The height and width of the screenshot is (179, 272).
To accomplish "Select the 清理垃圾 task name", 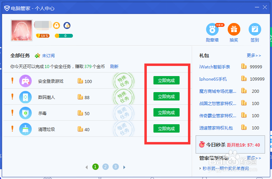I will pyautogui.click(x=46, y=129).
